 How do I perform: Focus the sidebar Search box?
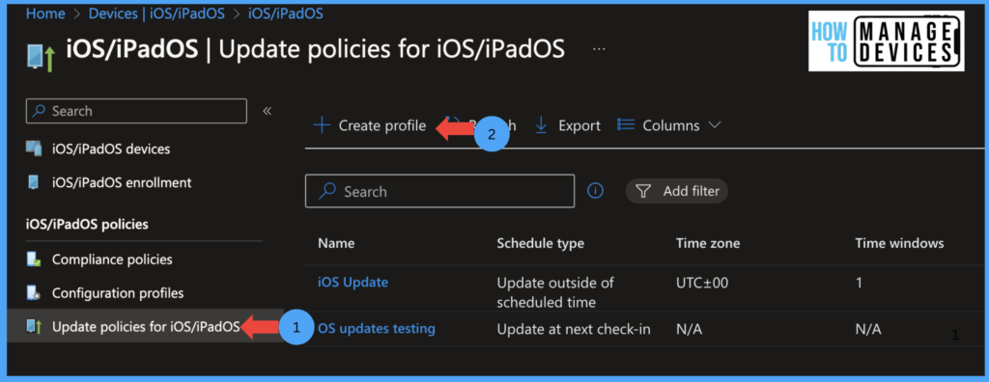tap(136, 111)
